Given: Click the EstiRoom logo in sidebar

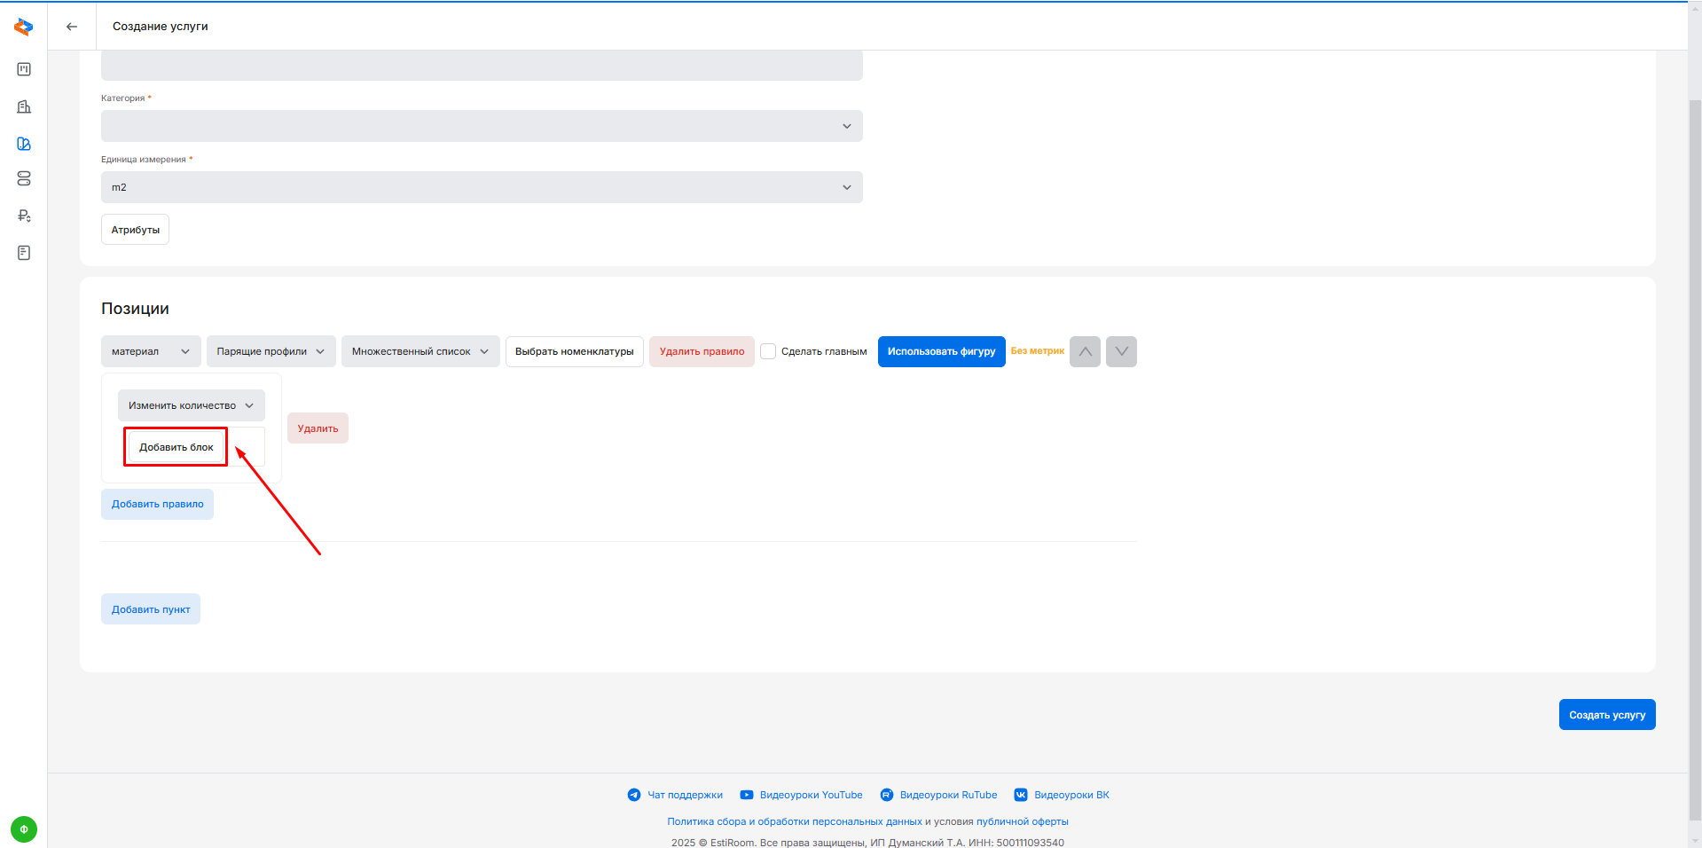Looking at the screenshot, I should coord(24,27).
